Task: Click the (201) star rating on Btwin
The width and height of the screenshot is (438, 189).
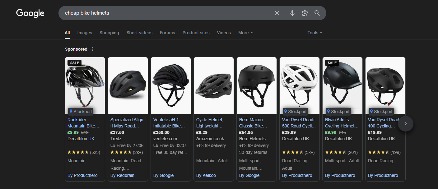Action: tap(341, 152)
